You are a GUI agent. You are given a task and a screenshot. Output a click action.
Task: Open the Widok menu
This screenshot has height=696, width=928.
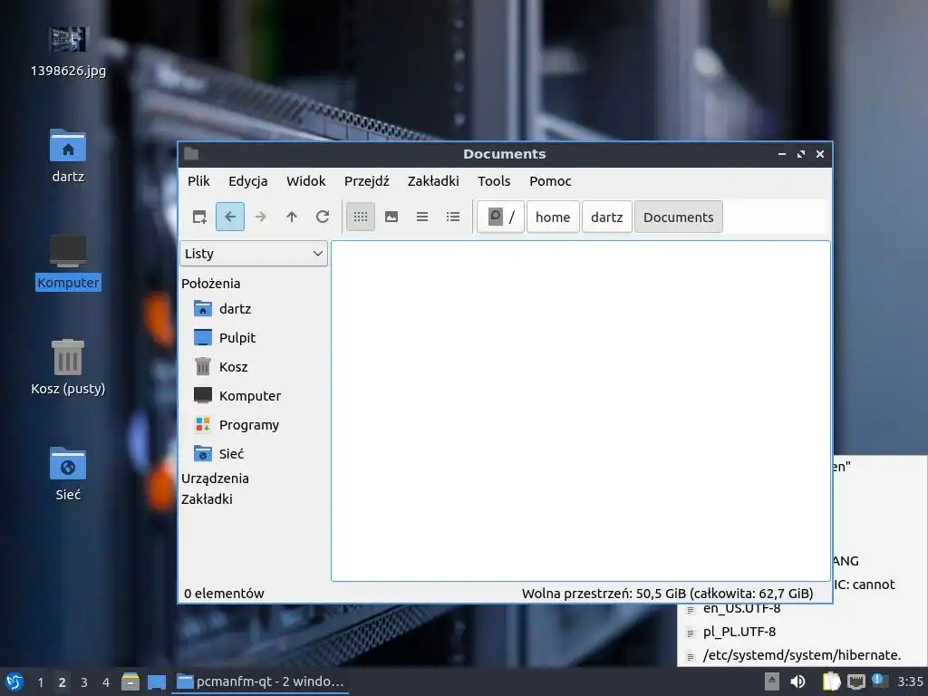[x=306, y=181]
